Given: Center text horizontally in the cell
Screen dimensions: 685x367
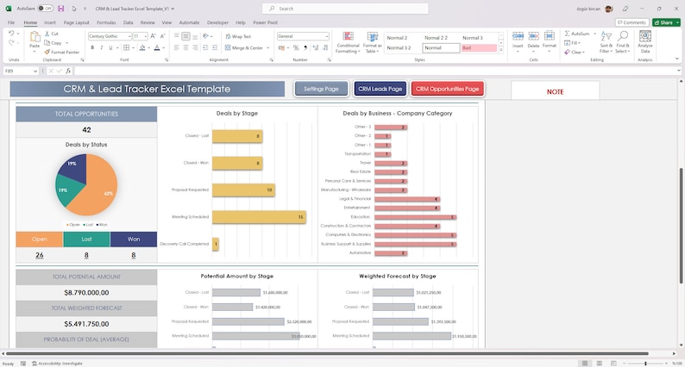Looking at the screenshot, I should click(185, 47).
